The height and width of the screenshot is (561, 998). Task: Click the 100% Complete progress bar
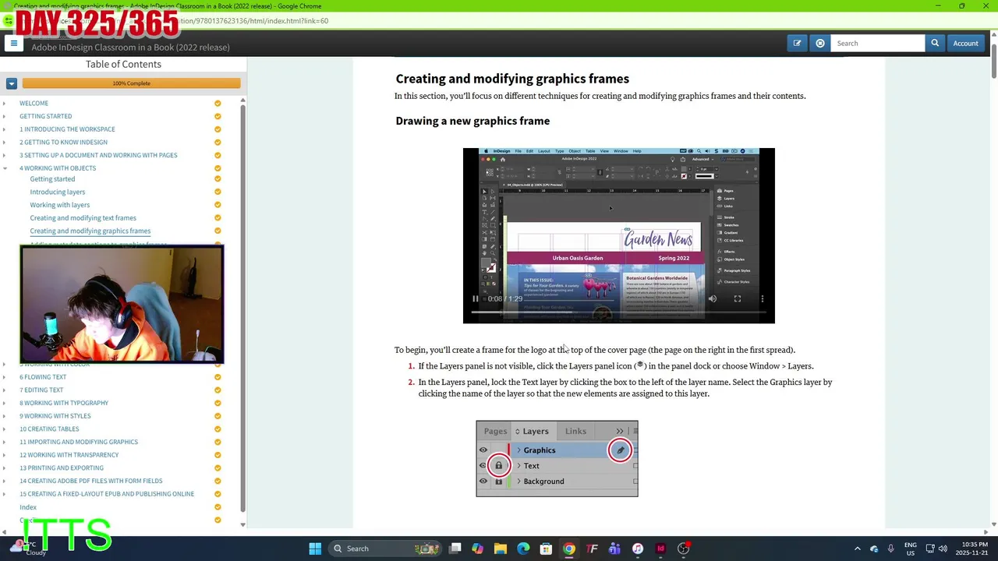pyautogui.click(x=131, y=83)
